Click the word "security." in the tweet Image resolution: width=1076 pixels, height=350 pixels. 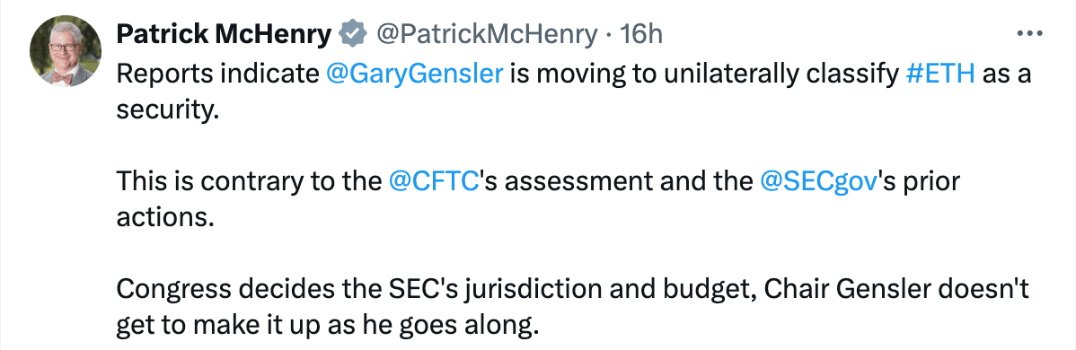click(x=167, y=109)
